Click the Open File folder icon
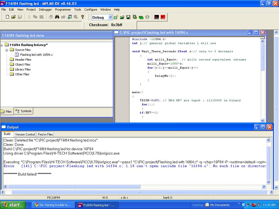This screenshot has height=209, width=279. tap(14, 17)
